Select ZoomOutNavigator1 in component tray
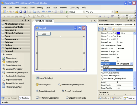The height and width of the screenshot is (105, 137). [x=72, y=91]
